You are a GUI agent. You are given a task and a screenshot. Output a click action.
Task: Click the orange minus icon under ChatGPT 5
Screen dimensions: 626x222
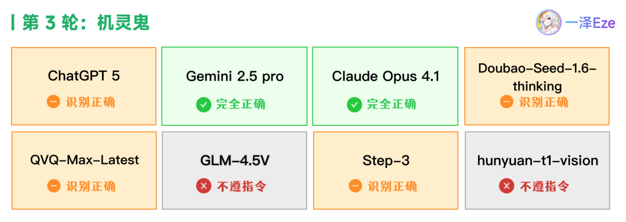coord(53,102)
